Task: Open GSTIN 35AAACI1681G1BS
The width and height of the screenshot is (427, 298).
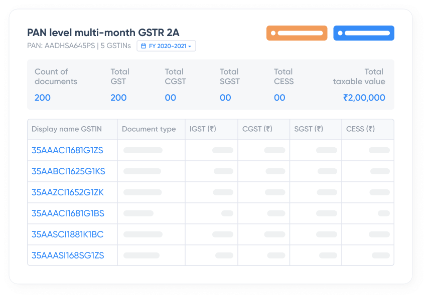Action: pyautogui.click(x=68, y=213)
